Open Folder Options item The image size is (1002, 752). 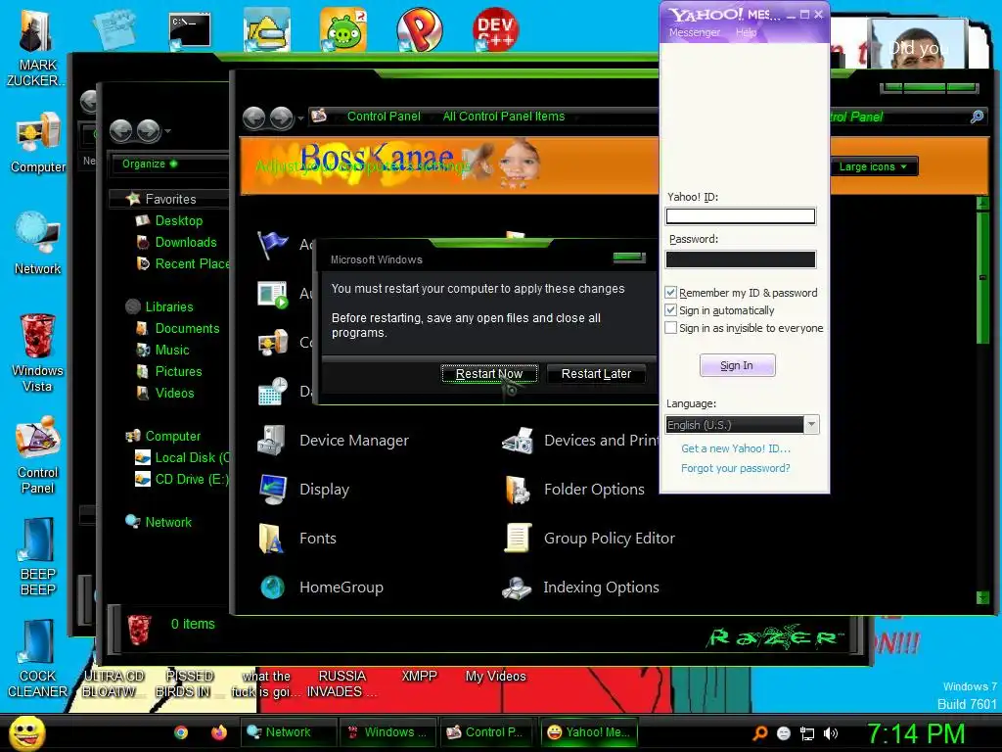573,490
